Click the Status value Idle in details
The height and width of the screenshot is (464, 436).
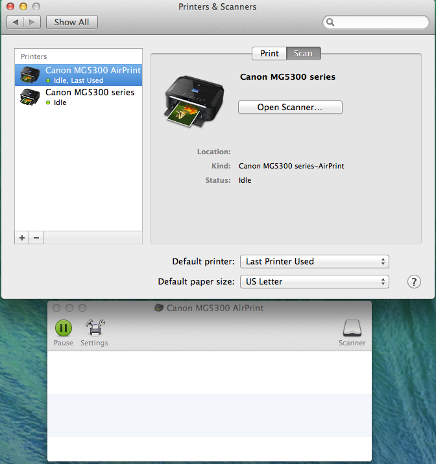[245, 180]
